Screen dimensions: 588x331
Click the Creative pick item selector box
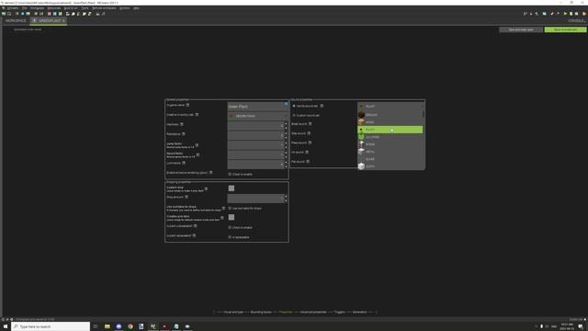tap(232, 217)
